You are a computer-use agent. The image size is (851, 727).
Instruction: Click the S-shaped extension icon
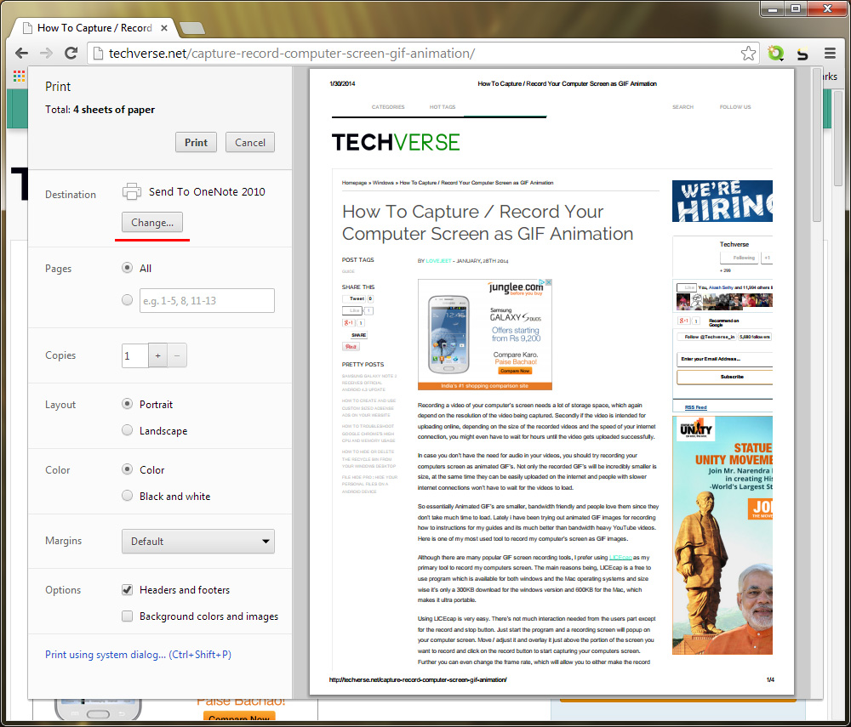tap(802, 53)
